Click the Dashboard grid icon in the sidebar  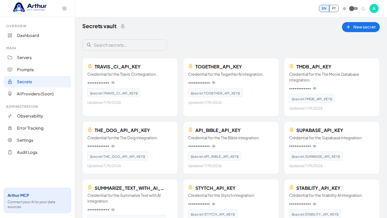point(10,35)
